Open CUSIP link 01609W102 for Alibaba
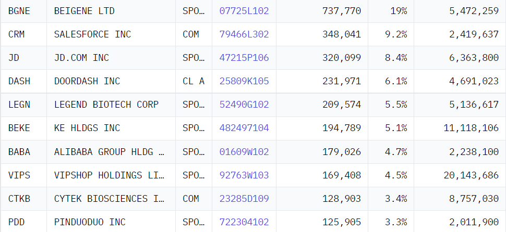The image size is (506, 232). [x=244, y=151]
